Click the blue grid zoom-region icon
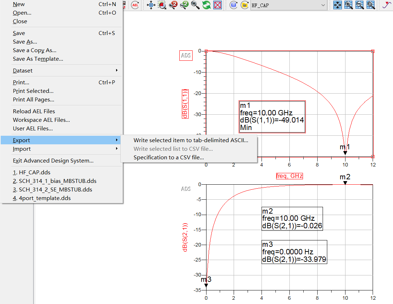This screenshot has height=304, width=393. (371, 5)
